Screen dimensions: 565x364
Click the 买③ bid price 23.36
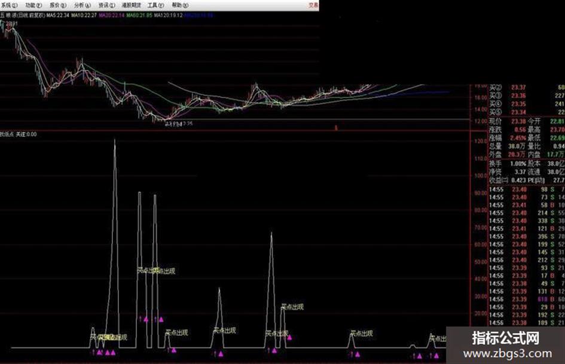(x=518, y=96)
